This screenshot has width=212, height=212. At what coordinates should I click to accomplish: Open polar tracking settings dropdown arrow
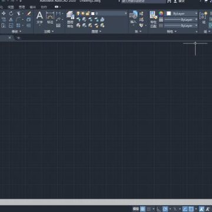click(x=170, y=209)
